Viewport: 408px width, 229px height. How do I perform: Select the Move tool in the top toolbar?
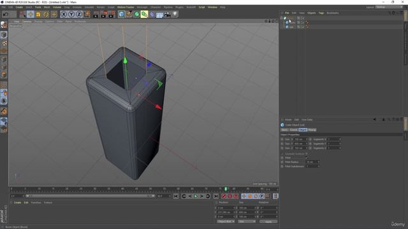(x=31, y=14)
